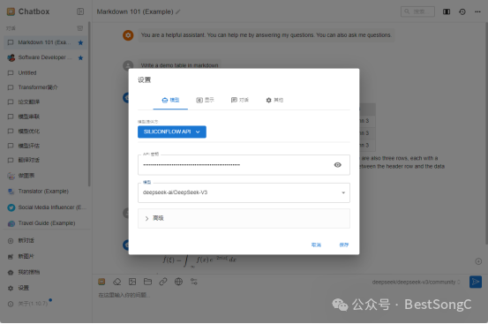Click the send message button
The width and height of the screenshot is (488, 324).
[476, 282]
